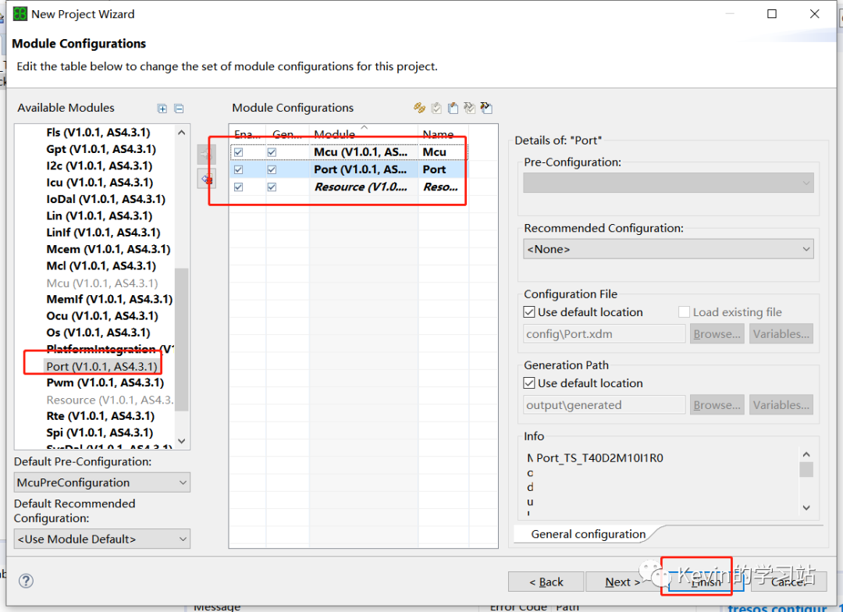Viewport: 843px width, 612px height.
Task: Toggle the Generate checkbox for Resource row
Action: [x=272, y=187]
